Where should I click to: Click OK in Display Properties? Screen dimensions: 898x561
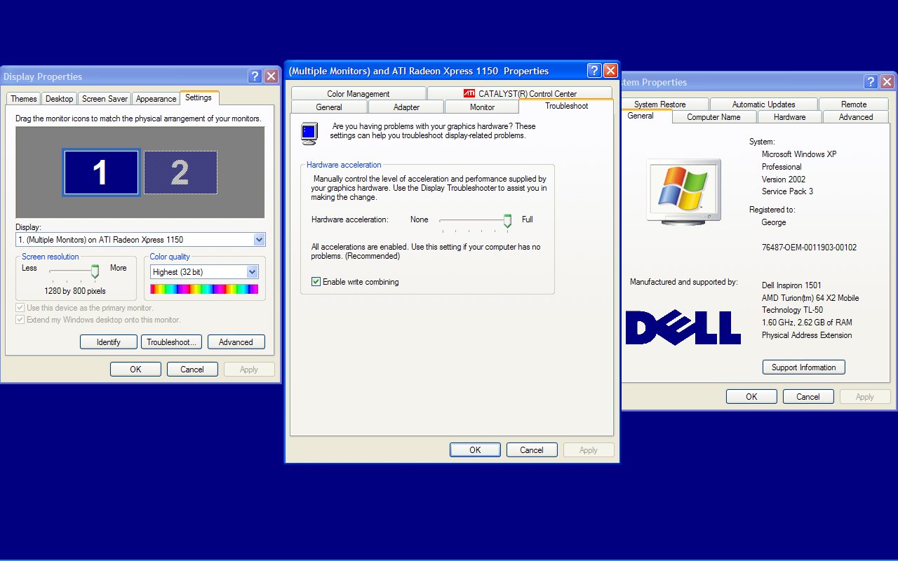pyautogui.click(x=135, y=370)
